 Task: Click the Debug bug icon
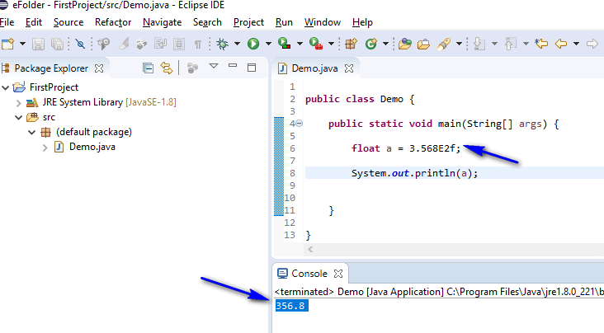point(222,44)
